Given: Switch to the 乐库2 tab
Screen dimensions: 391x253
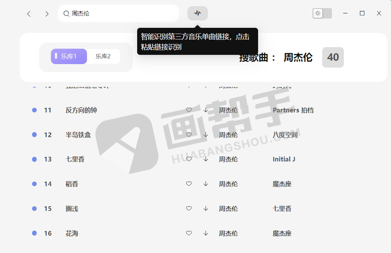Looking at the screenshot, I should [x=103, y=56].
